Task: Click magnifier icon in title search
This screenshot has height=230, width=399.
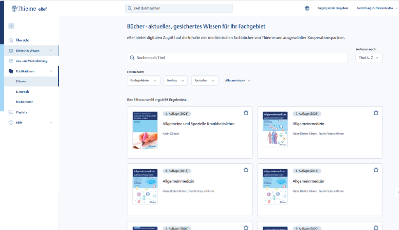Action: [x=132, y=58]
